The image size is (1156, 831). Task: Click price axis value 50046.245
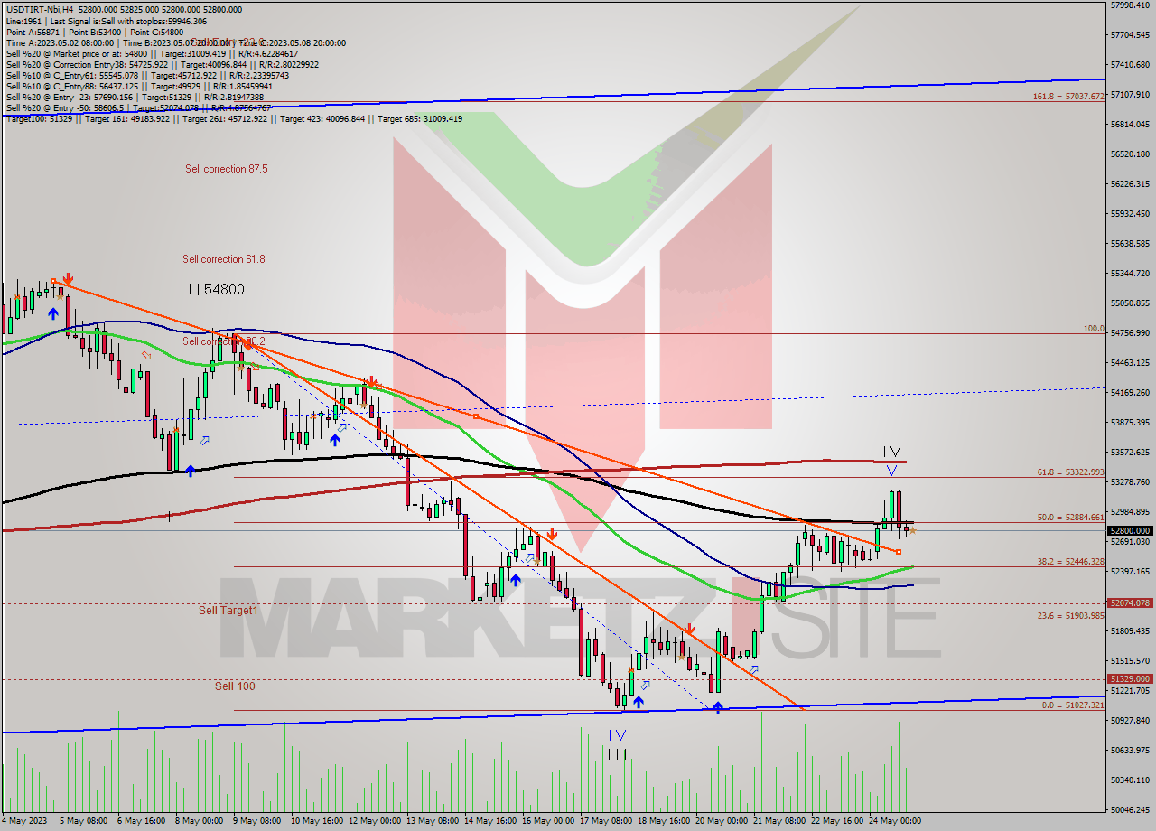(x=1130, y=809)
